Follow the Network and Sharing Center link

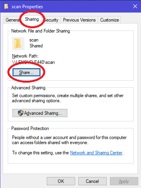pos(96,153)
